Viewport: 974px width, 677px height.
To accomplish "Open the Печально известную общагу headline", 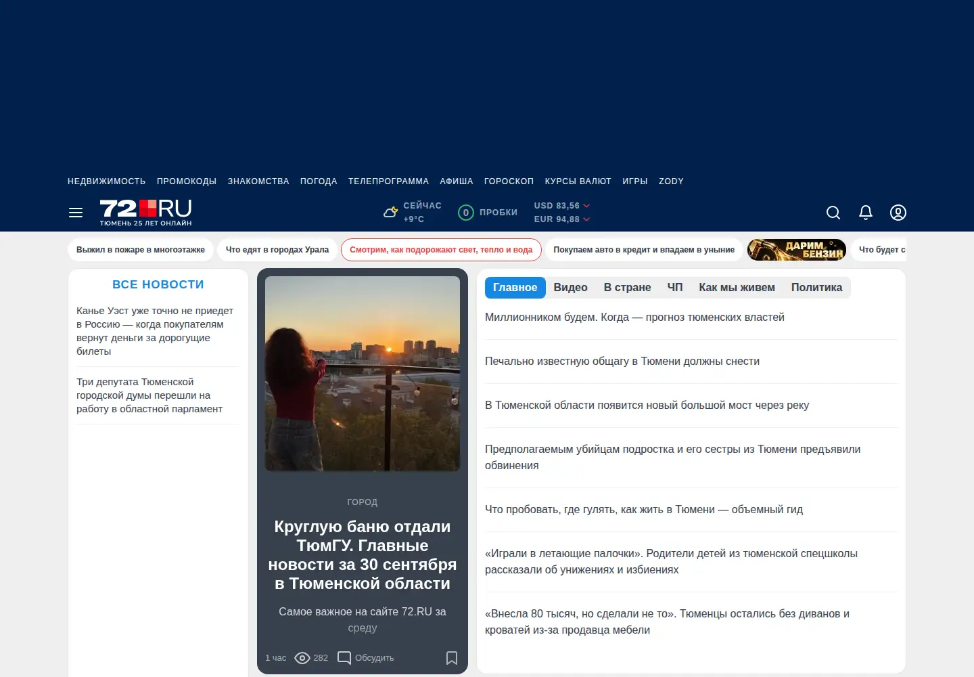I will point(622,362).
